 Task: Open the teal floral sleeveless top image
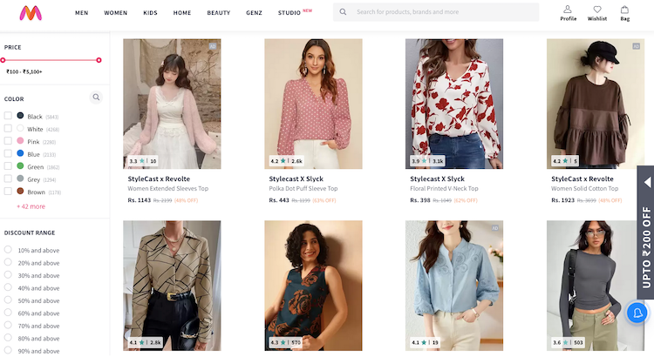point(313,286)
